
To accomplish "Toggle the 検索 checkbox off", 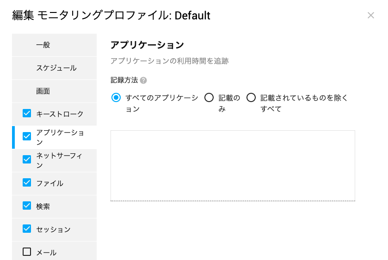I will tap(27, 206).
